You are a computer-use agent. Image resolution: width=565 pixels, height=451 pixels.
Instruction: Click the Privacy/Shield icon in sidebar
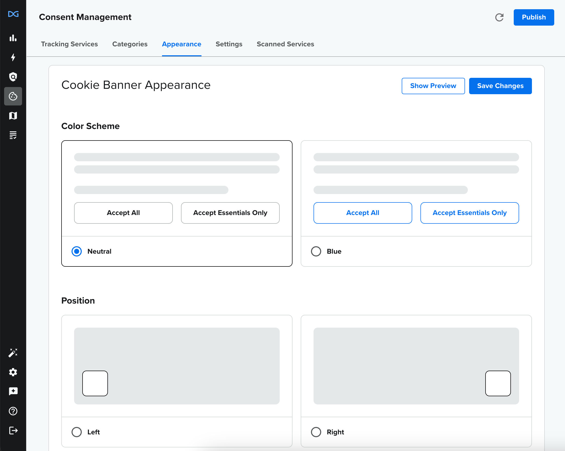click(x=13, y=76)
